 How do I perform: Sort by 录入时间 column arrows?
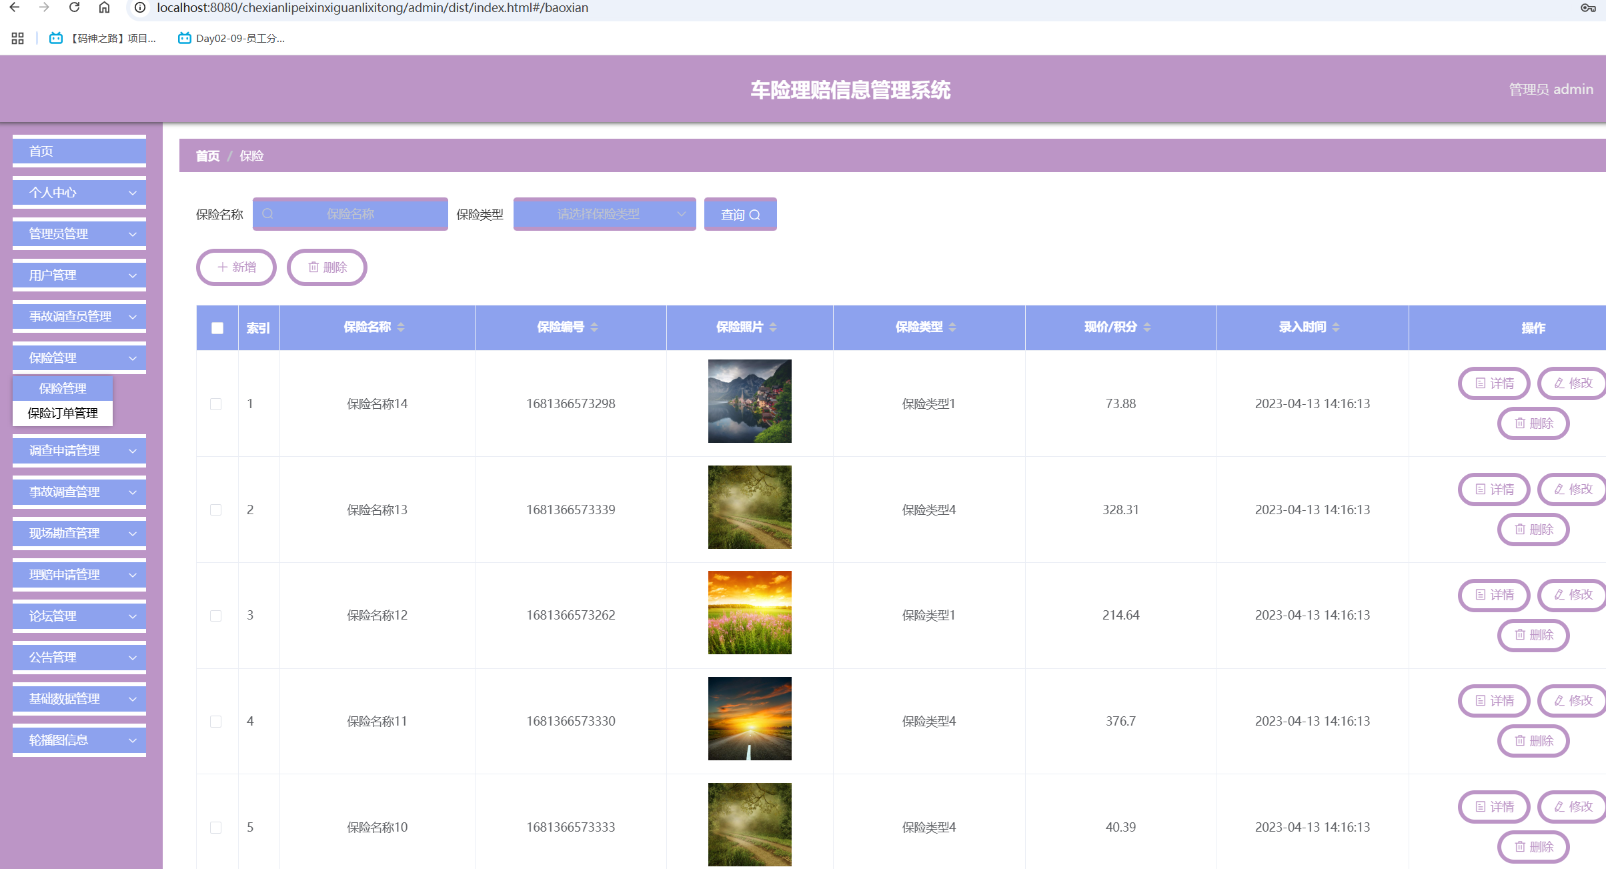(x=1336, y=327)
